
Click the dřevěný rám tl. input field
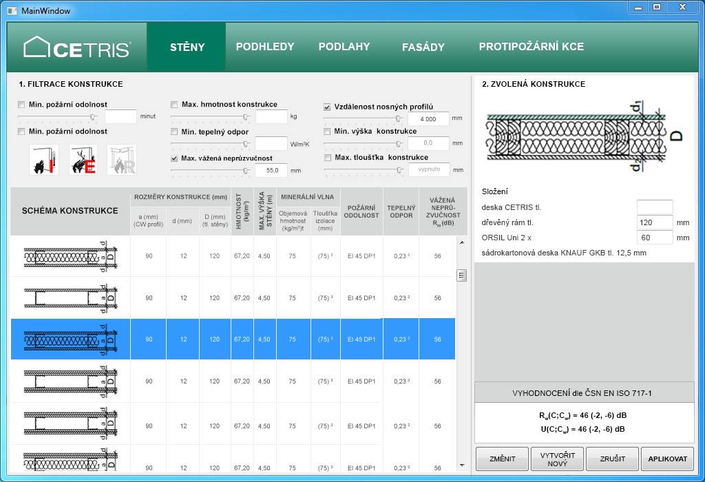click(655, 222)
